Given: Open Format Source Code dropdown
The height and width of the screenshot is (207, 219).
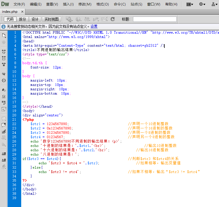Looking at the screenshot, I should [x=4, y=167].
